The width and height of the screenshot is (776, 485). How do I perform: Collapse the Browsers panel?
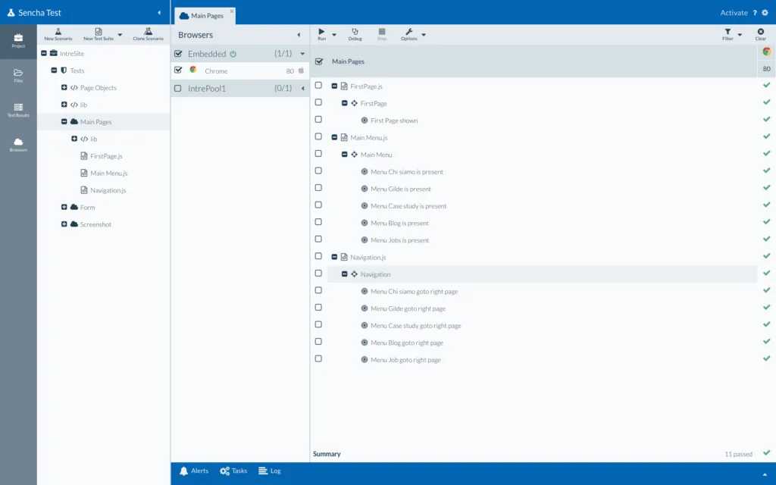tap(299, 35)
